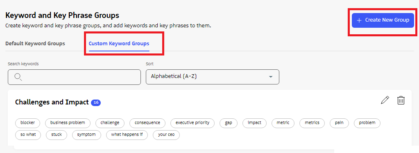Click the 'consequence' keyword tag
Screen dimensions: 419x153
tap(147, 123)
